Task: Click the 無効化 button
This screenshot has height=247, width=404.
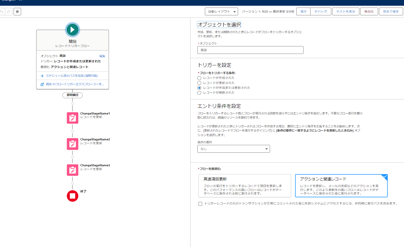Action: click(369, 11)
